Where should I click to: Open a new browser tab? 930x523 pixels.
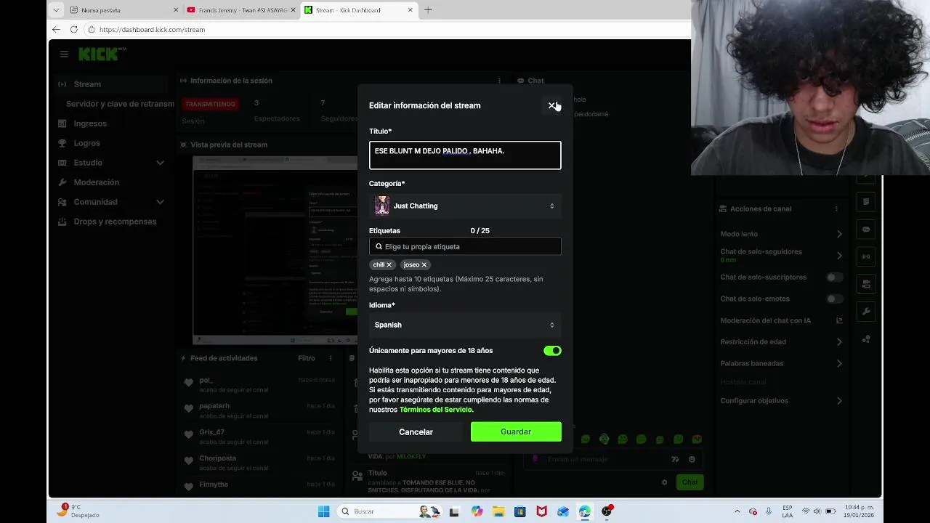(428, 10)
